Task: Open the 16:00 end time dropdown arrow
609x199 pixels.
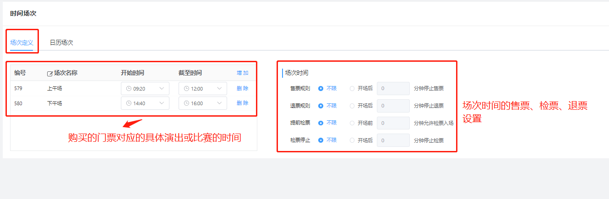Action: [x=219, y=103]
